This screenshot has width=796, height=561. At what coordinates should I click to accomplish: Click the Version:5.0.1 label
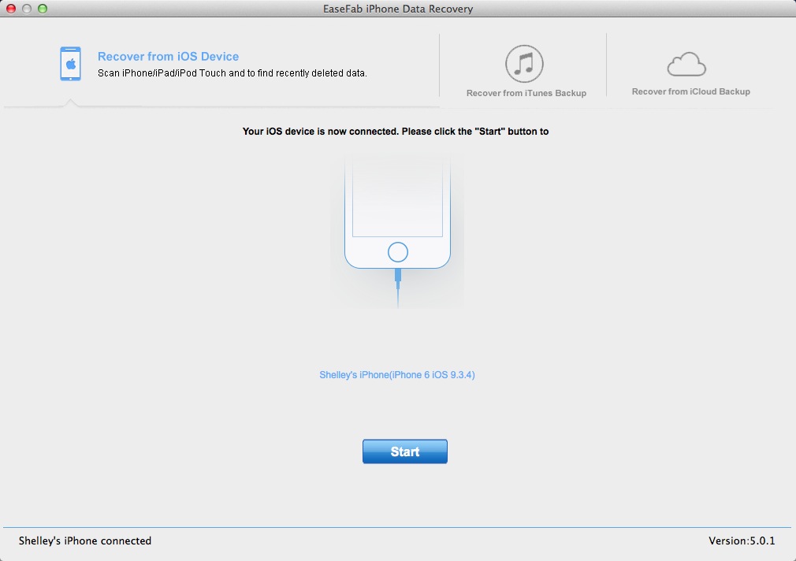(742, 541)
